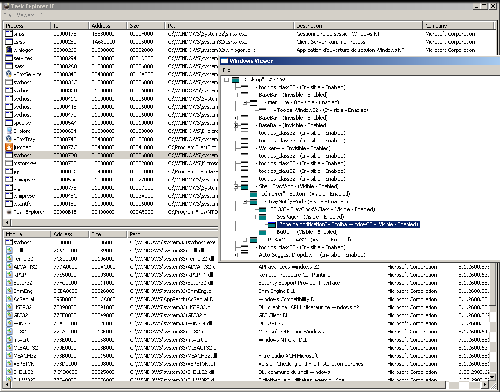Click the jusched Java icon
The height and width of the screenshot is (392, 500).
point(9,147)
